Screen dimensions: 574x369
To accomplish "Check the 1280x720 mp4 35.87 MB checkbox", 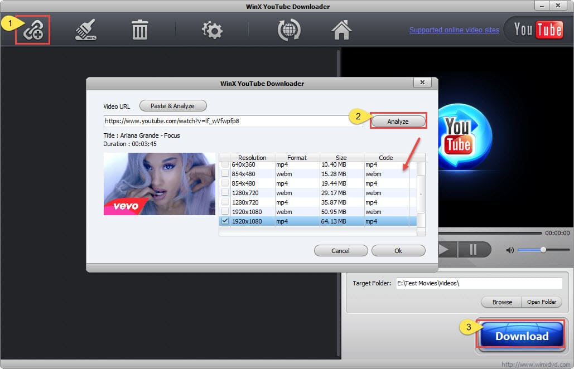I will point(225,202).
